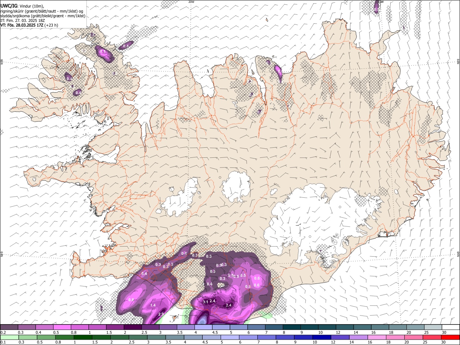Click the "20W" longitude label at top
The width and height of the screenshot is (460, 345).
(x=191, y=2)
